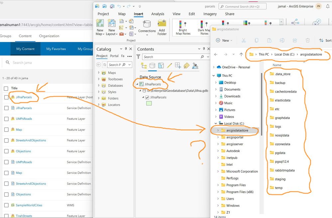The height and width of the screenshot is (218, 332).
Task: Open the New dropdown in Explorer
Action: tap(224, 40)
